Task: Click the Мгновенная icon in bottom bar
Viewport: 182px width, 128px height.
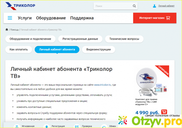Action: pyautogui.click(x=16, y=126)
